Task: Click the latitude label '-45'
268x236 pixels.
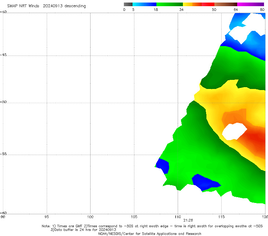Action: (3, 55)
